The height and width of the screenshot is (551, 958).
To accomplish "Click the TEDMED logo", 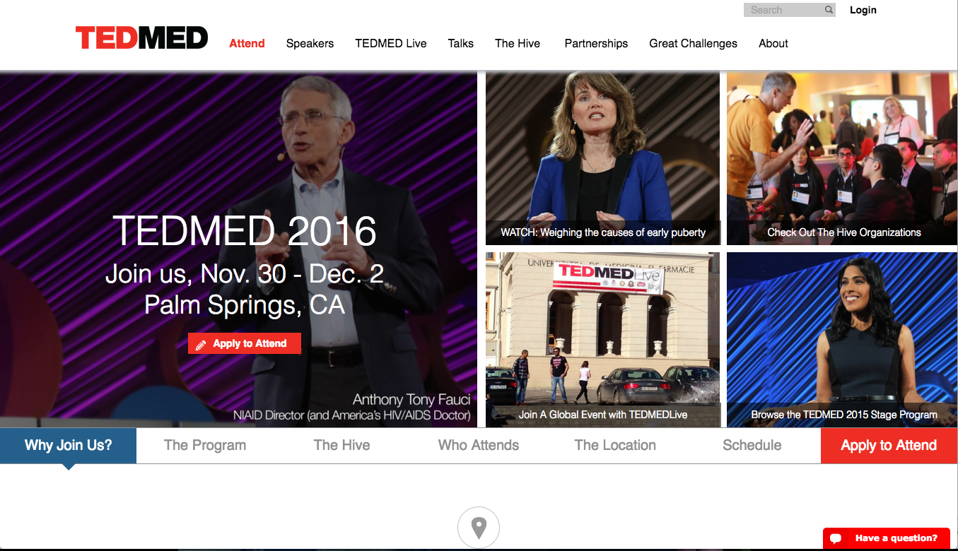I will (141, 37).
